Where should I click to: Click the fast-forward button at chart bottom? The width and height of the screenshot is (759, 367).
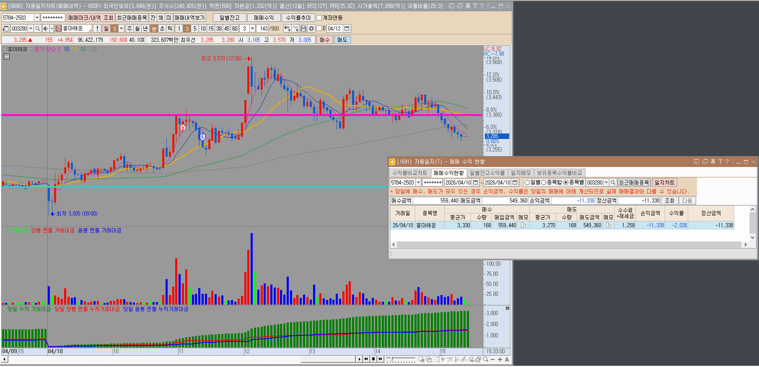click(x=381, y=359)
